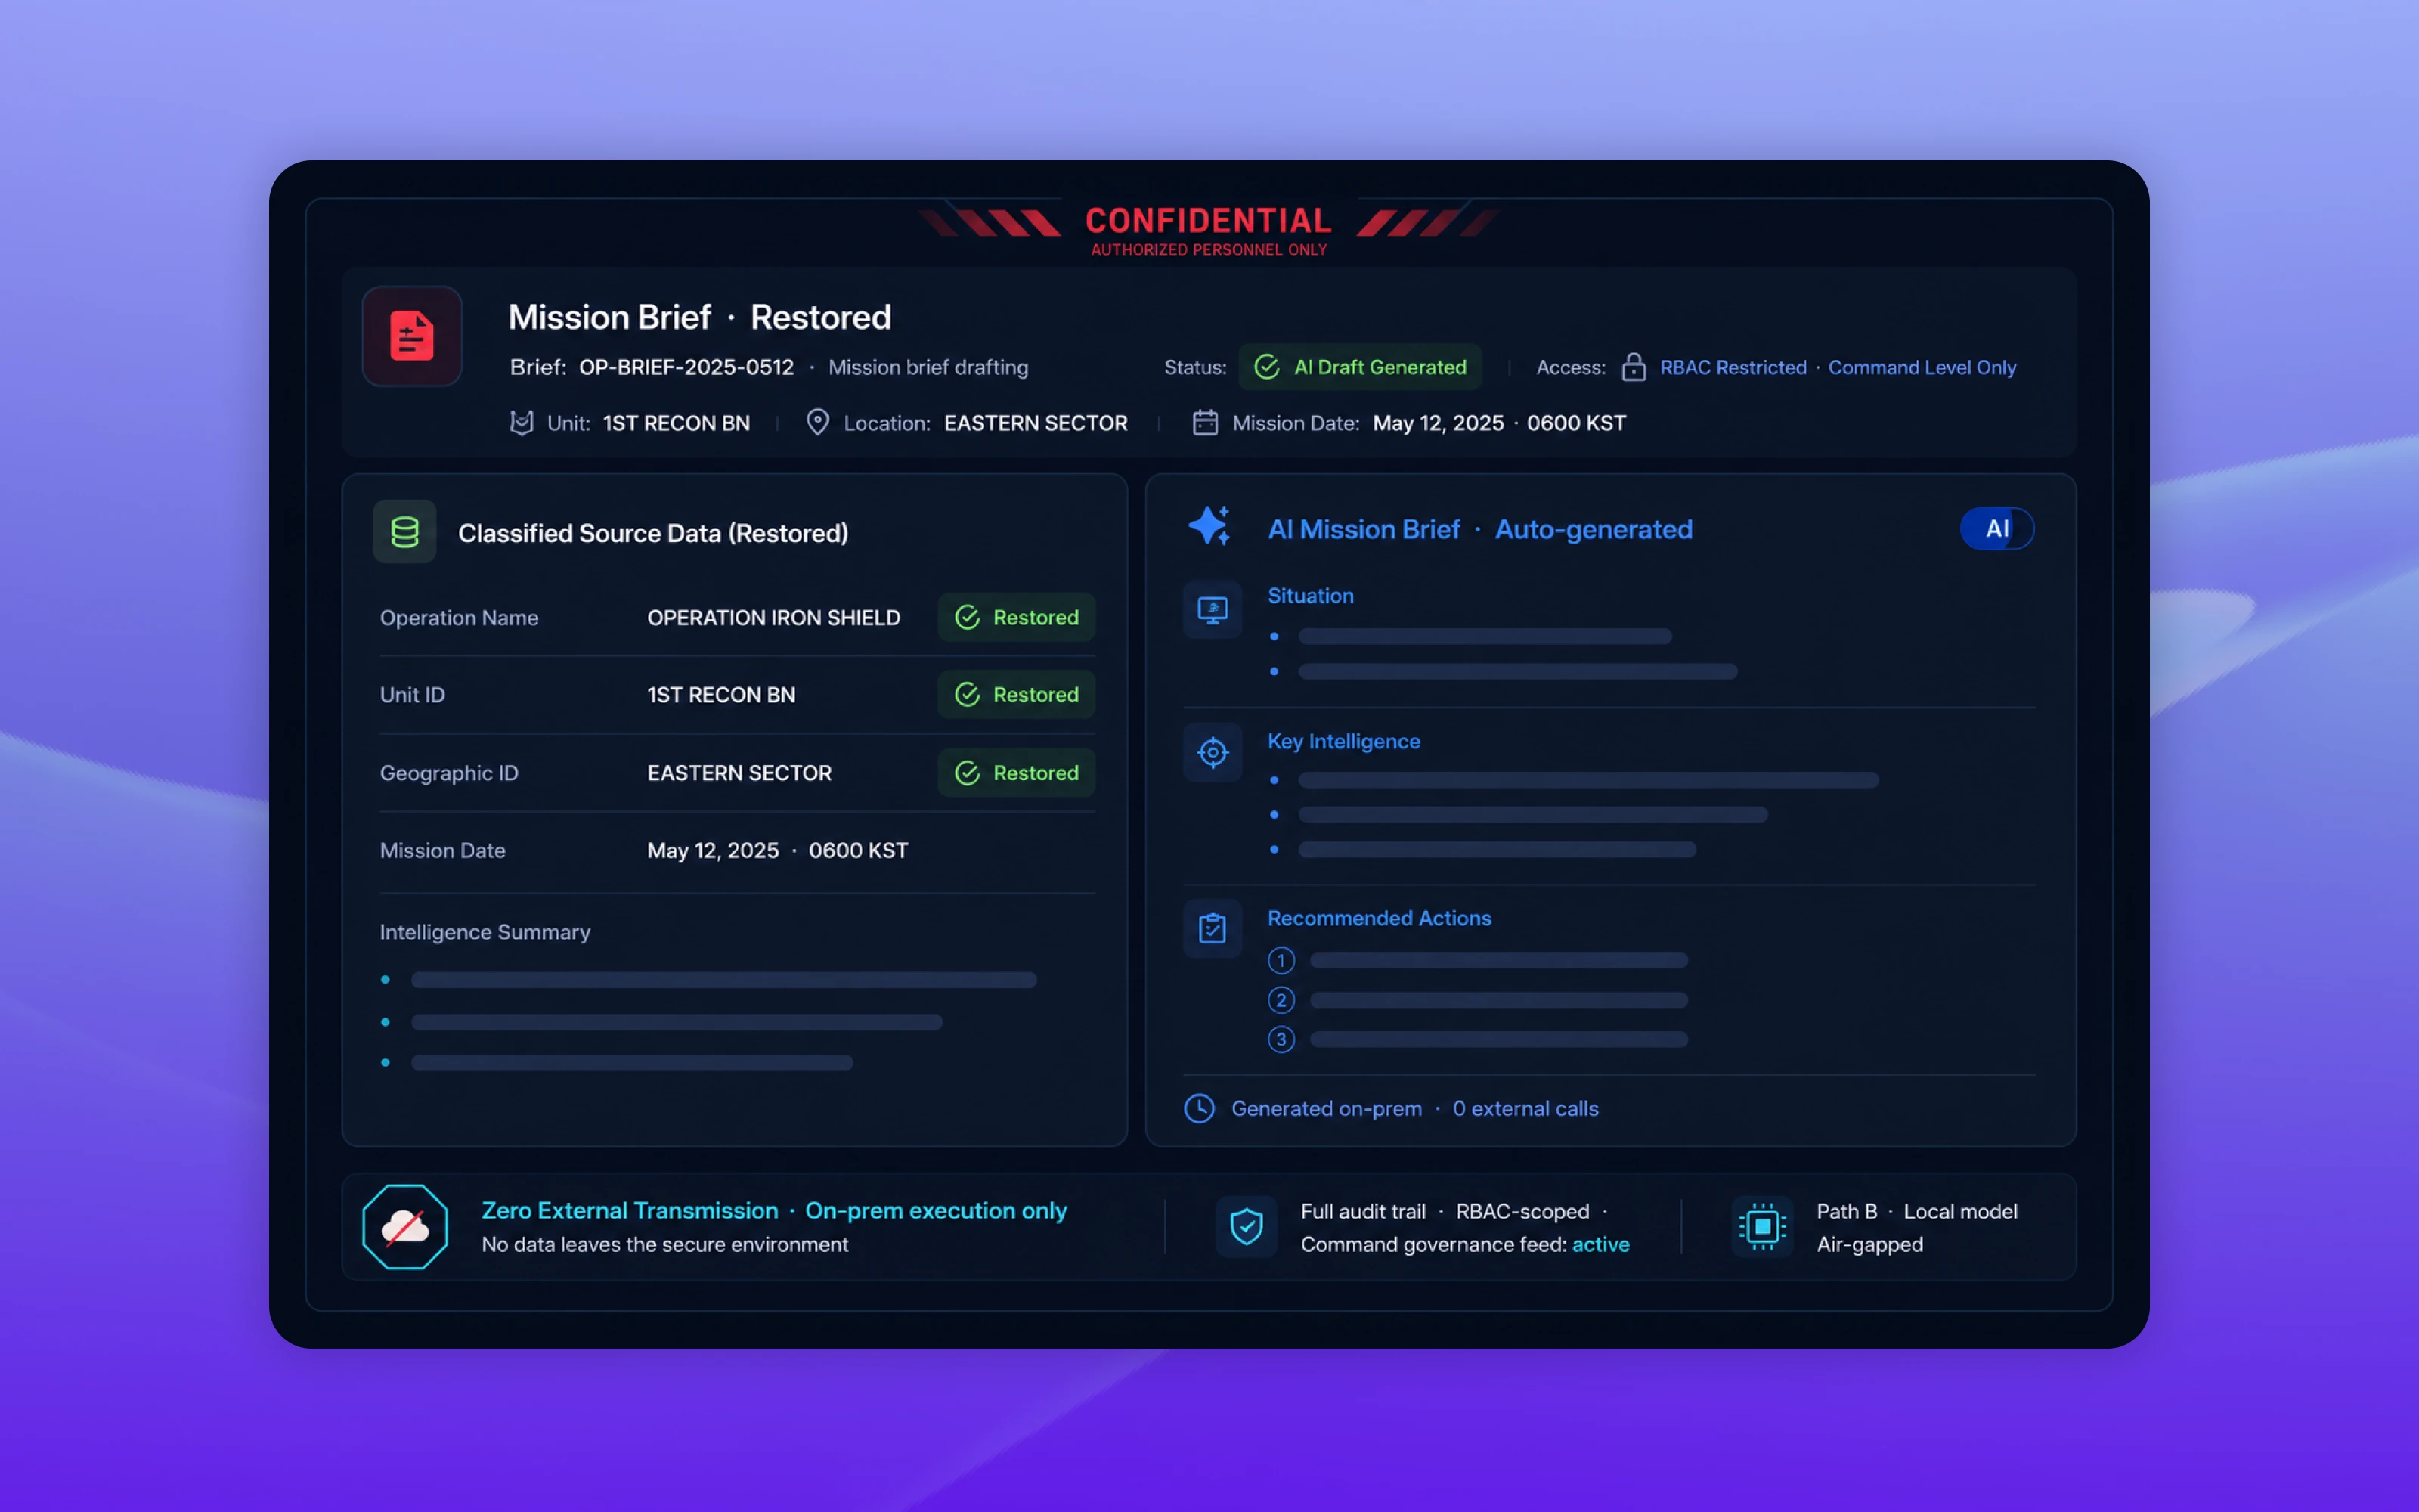Click the Situation monitor icon
The image size is (2419, 1512).
[x=1213, y=609]
